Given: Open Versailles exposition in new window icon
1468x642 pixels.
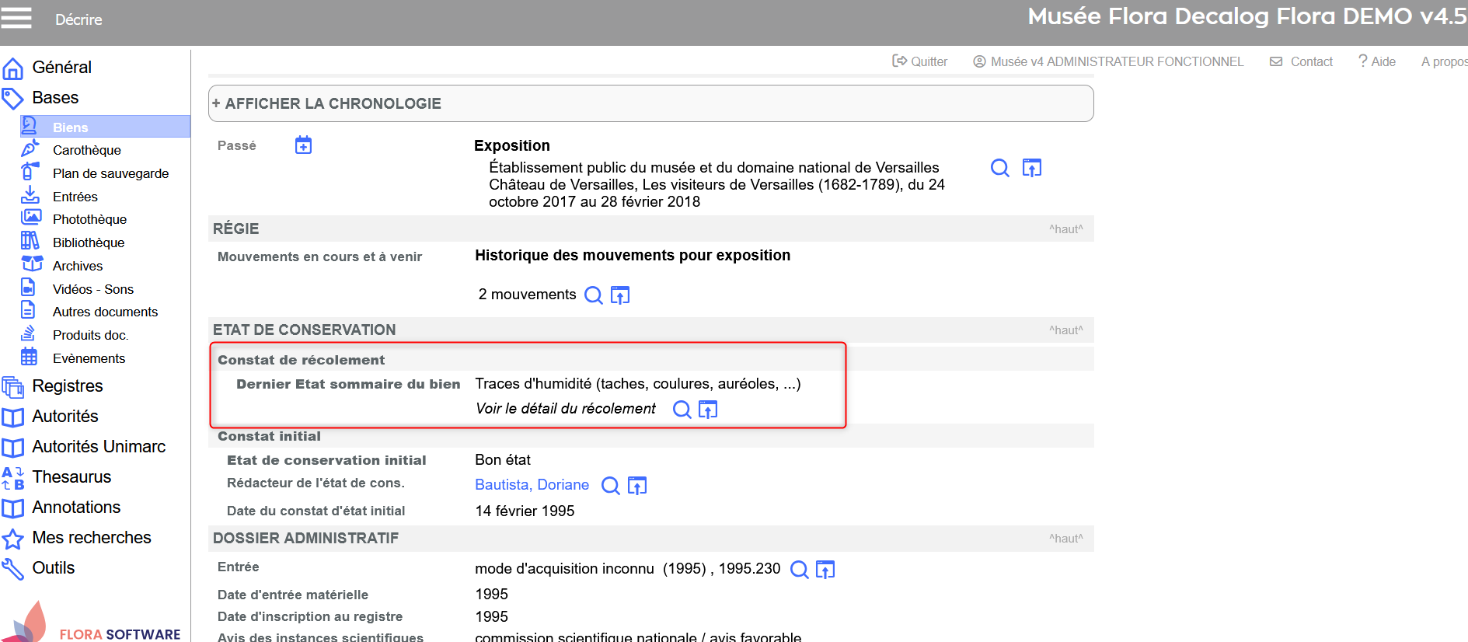Looking at the screenshot, I should [x=1031, y=168].
